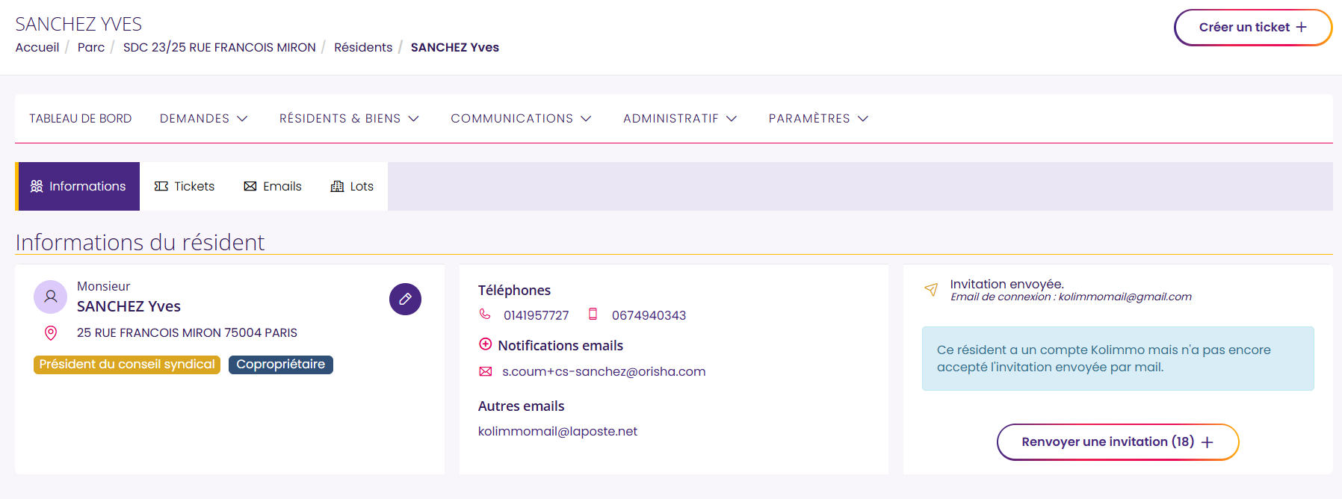The image size is (1342, 499).
Task: Click Renvoyer une invitation (18) button
Action: tap(1118, 442)
